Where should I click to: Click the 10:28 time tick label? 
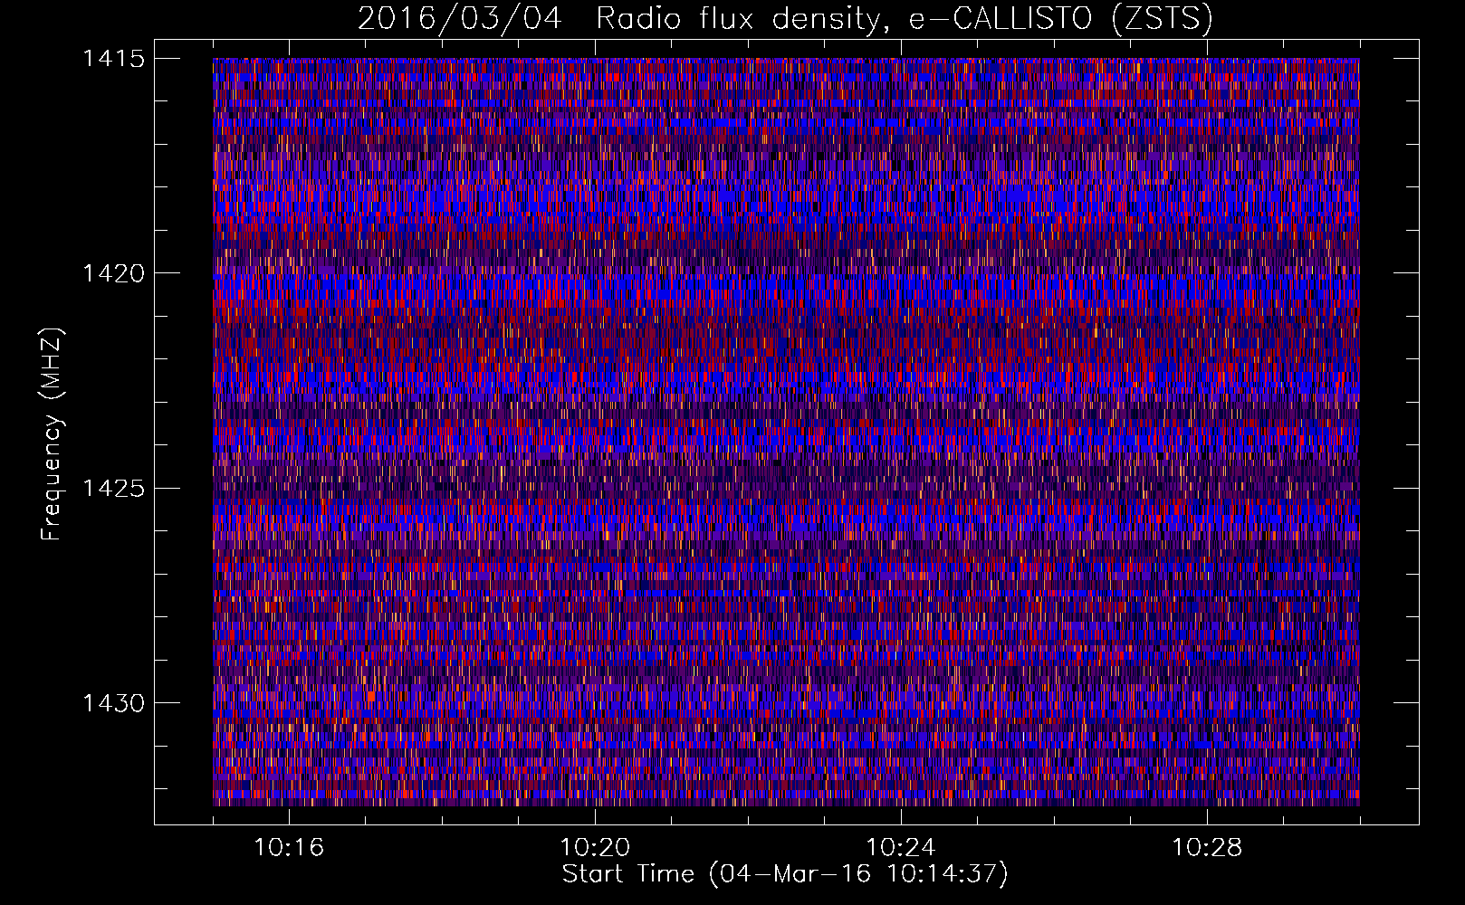pos(1207,848)
